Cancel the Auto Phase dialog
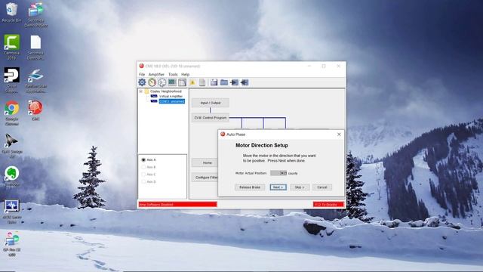 322,187
